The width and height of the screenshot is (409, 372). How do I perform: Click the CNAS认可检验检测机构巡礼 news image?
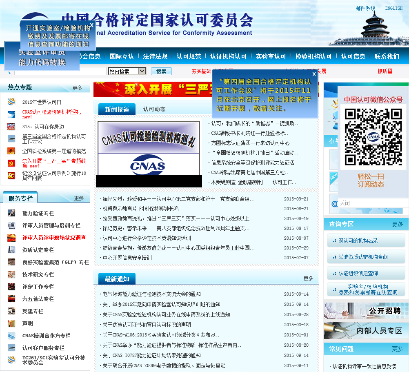click(x=149, y=154)
